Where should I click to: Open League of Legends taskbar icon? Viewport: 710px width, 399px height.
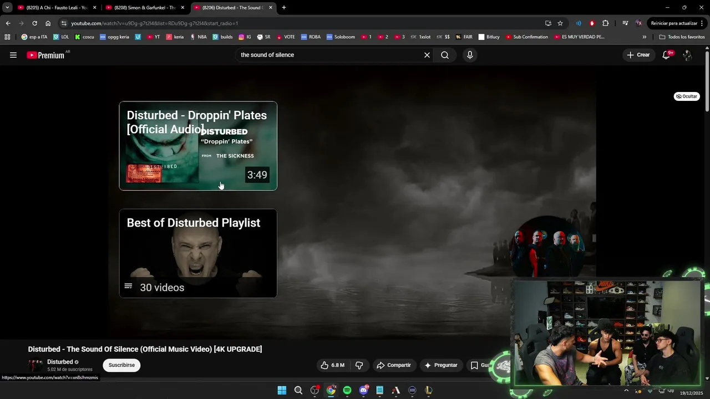[x=429, y=390]
